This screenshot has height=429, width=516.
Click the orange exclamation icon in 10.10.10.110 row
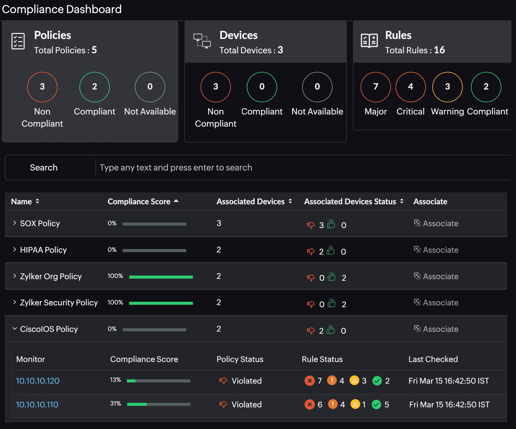pos(333,405)
